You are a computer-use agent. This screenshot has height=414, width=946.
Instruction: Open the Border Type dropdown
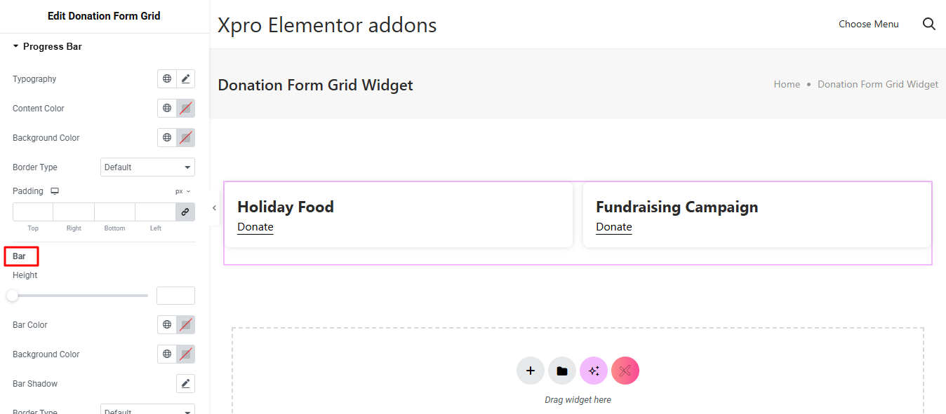coord(147,167)
